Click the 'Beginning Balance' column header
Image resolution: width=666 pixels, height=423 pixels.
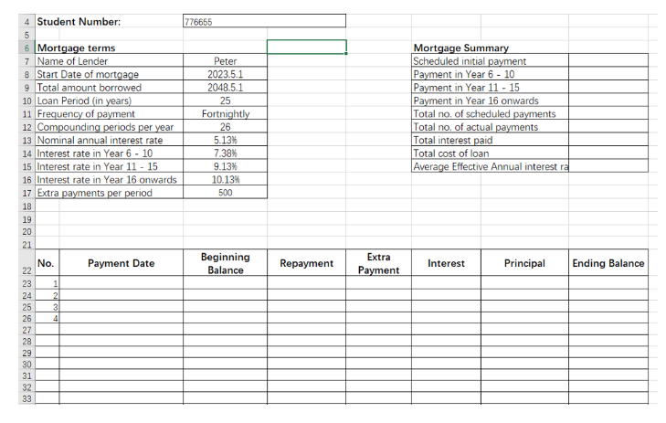pyautogui.click(x=225, y=263)
